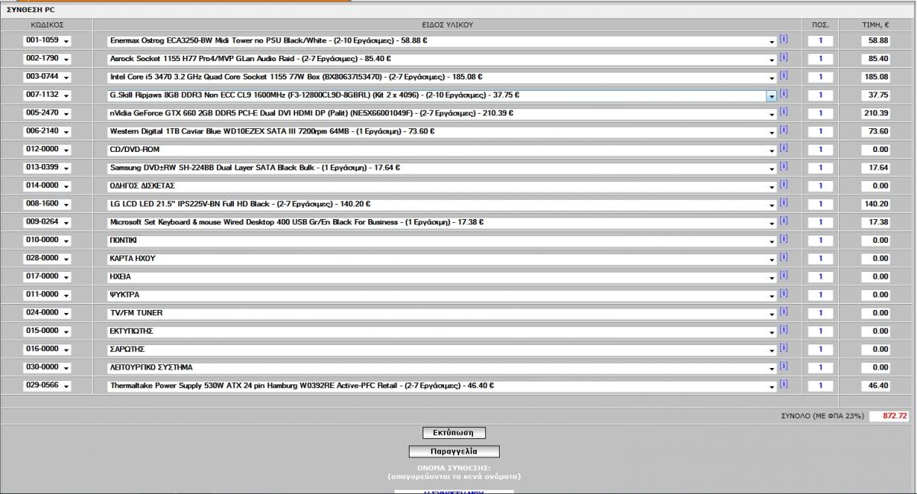917x494 pixels.
Task: Click quantity field for LG LCD LED row
Action: tap(821, 204)
